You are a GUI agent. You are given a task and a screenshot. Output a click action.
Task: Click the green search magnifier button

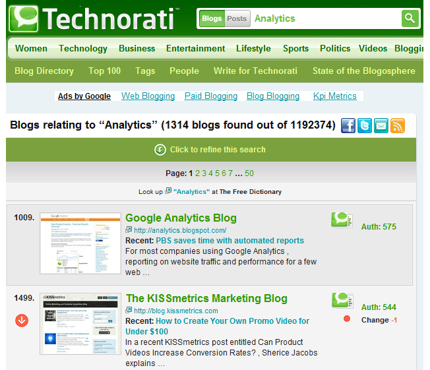point(410,18)
